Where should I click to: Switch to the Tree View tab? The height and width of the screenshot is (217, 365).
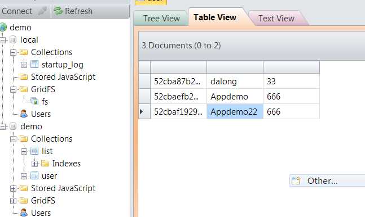(x=161, y=19)
